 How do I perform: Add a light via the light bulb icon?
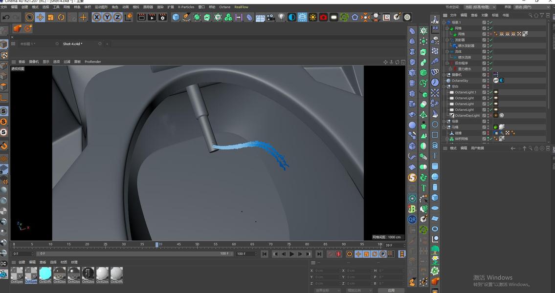click(281, 17)
